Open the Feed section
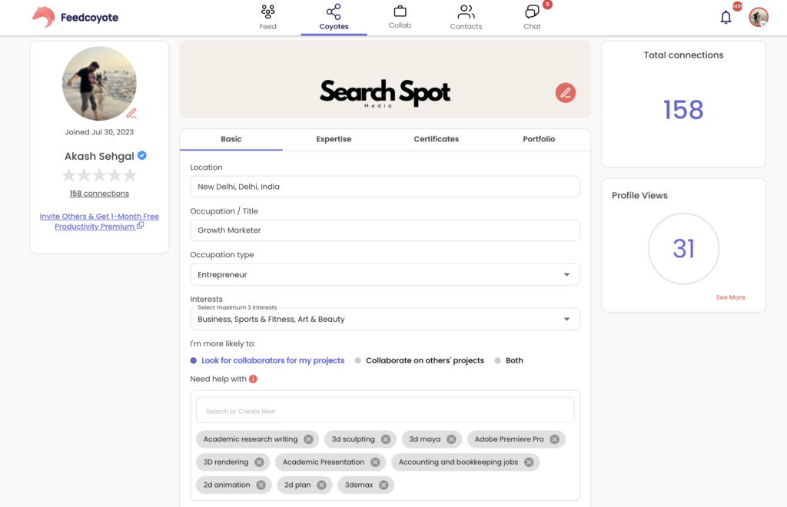 pos(267,18)
